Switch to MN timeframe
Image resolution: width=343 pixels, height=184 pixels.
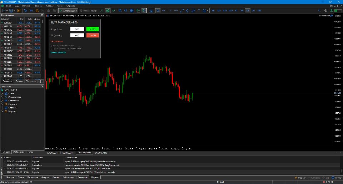coord(259,10)
